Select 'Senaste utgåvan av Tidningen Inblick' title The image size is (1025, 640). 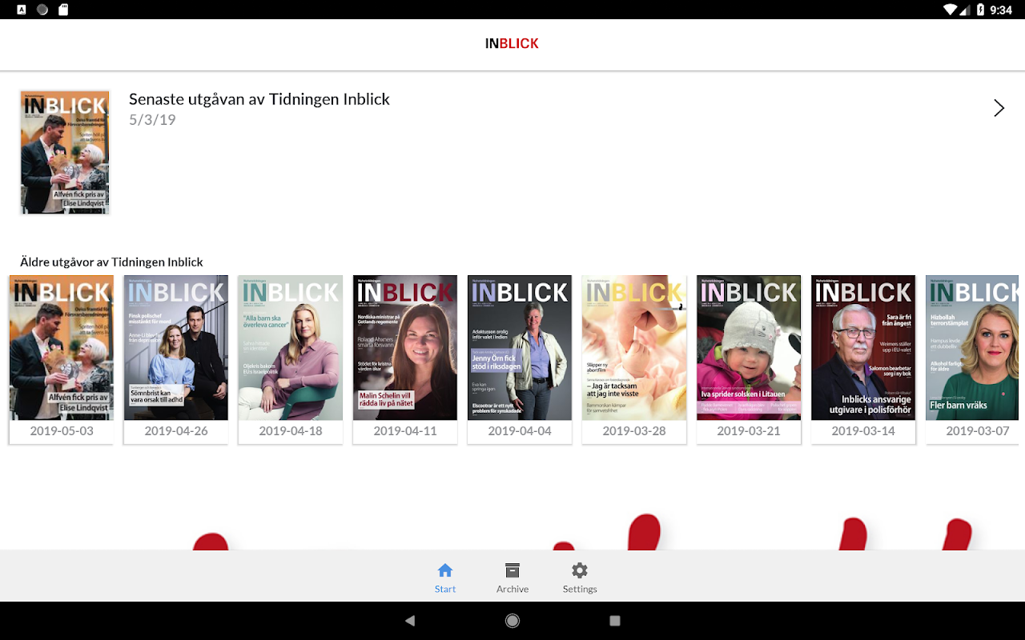click(x=259, y=99)
